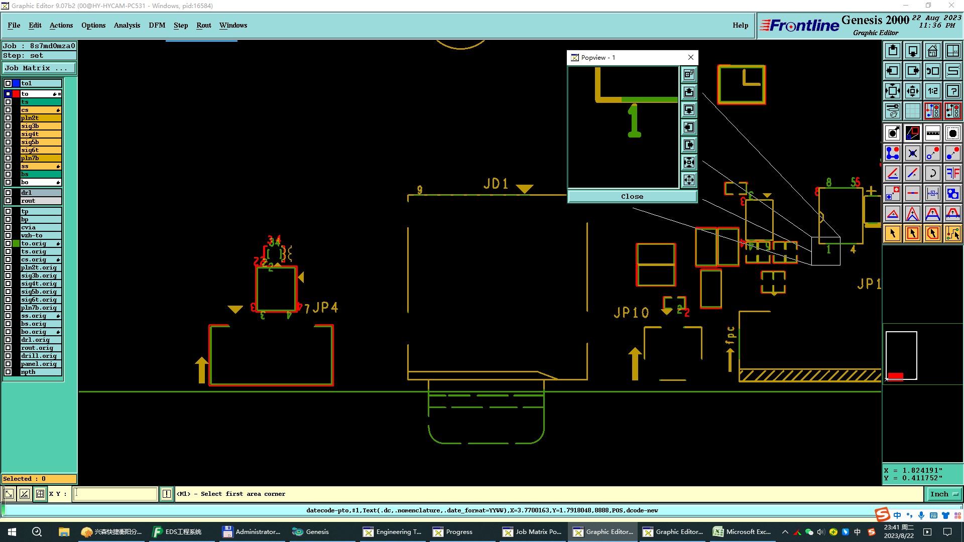Click the mirror feature icon
The width and height of the screenshot is (964, 542).
[x=952, y=173]
